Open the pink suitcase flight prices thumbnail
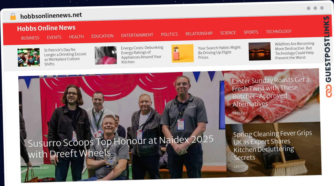 click(x=183, y=53)
